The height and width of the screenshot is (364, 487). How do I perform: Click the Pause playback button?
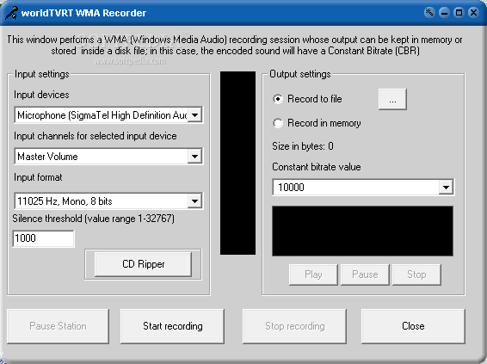point(365,275)
